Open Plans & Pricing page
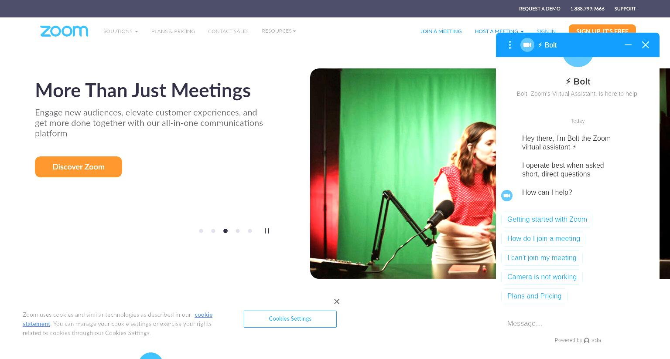 click(x=173, y=31)
